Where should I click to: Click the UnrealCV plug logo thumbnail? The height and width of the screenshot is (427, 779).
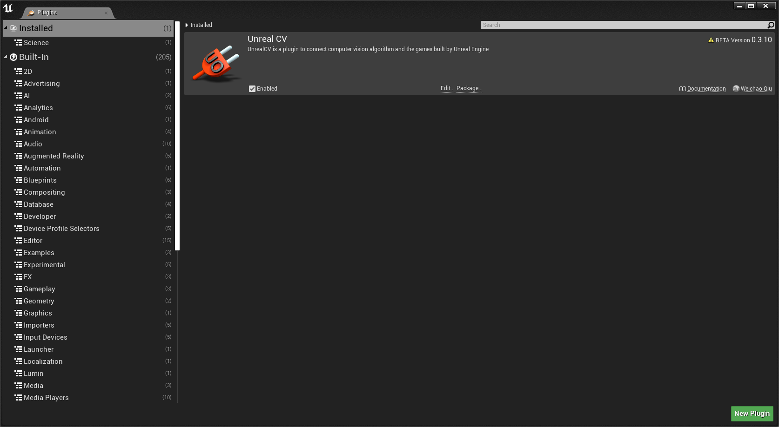pos(215,63)
